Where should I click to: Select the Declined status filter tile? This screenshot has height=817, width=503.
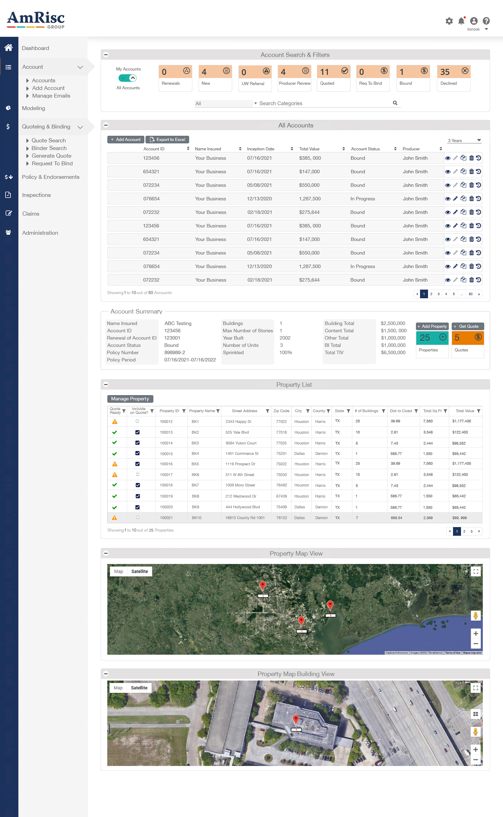click(x=453, y=78)
